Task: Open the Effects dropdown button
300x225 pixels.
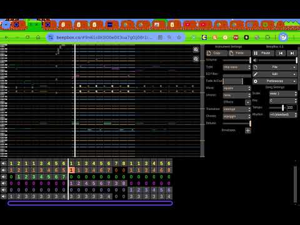Action: click(x=247, y=102)
